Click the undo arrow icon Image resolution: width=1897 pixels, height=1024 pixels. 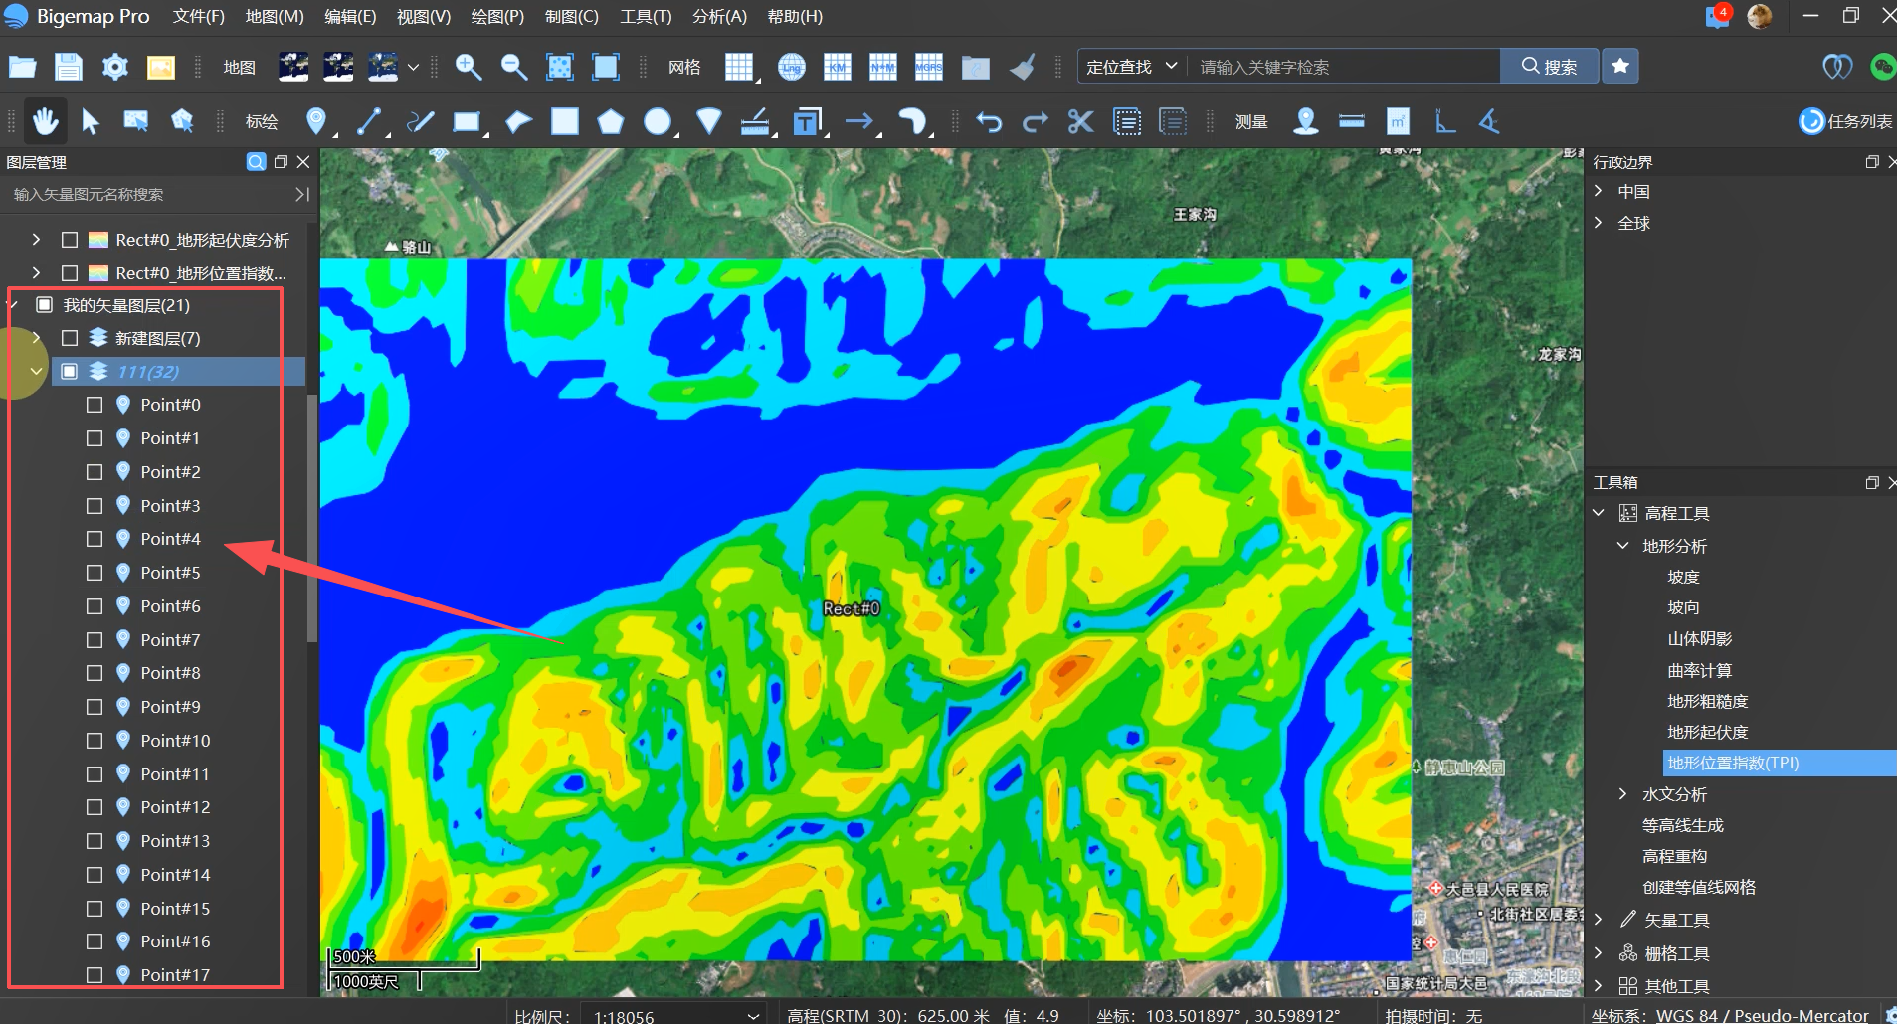(x=989, y=121)
